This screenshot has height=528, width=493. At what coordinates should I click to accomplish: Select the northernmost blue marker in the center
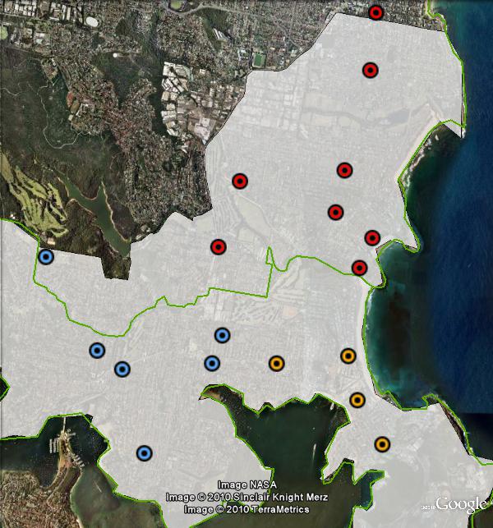tap(222, 334)
